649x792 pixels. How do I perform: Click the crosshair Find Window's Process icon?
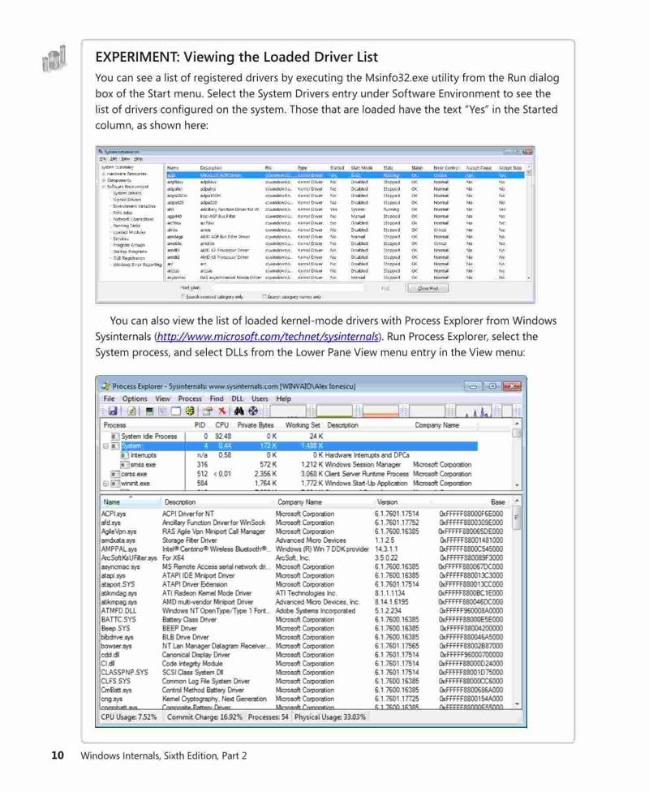(253, 411)
